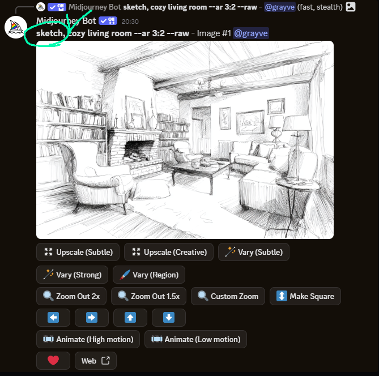Open image on Web link button
Viewport: 379px width, 376px height.
(x=96, y=361)
